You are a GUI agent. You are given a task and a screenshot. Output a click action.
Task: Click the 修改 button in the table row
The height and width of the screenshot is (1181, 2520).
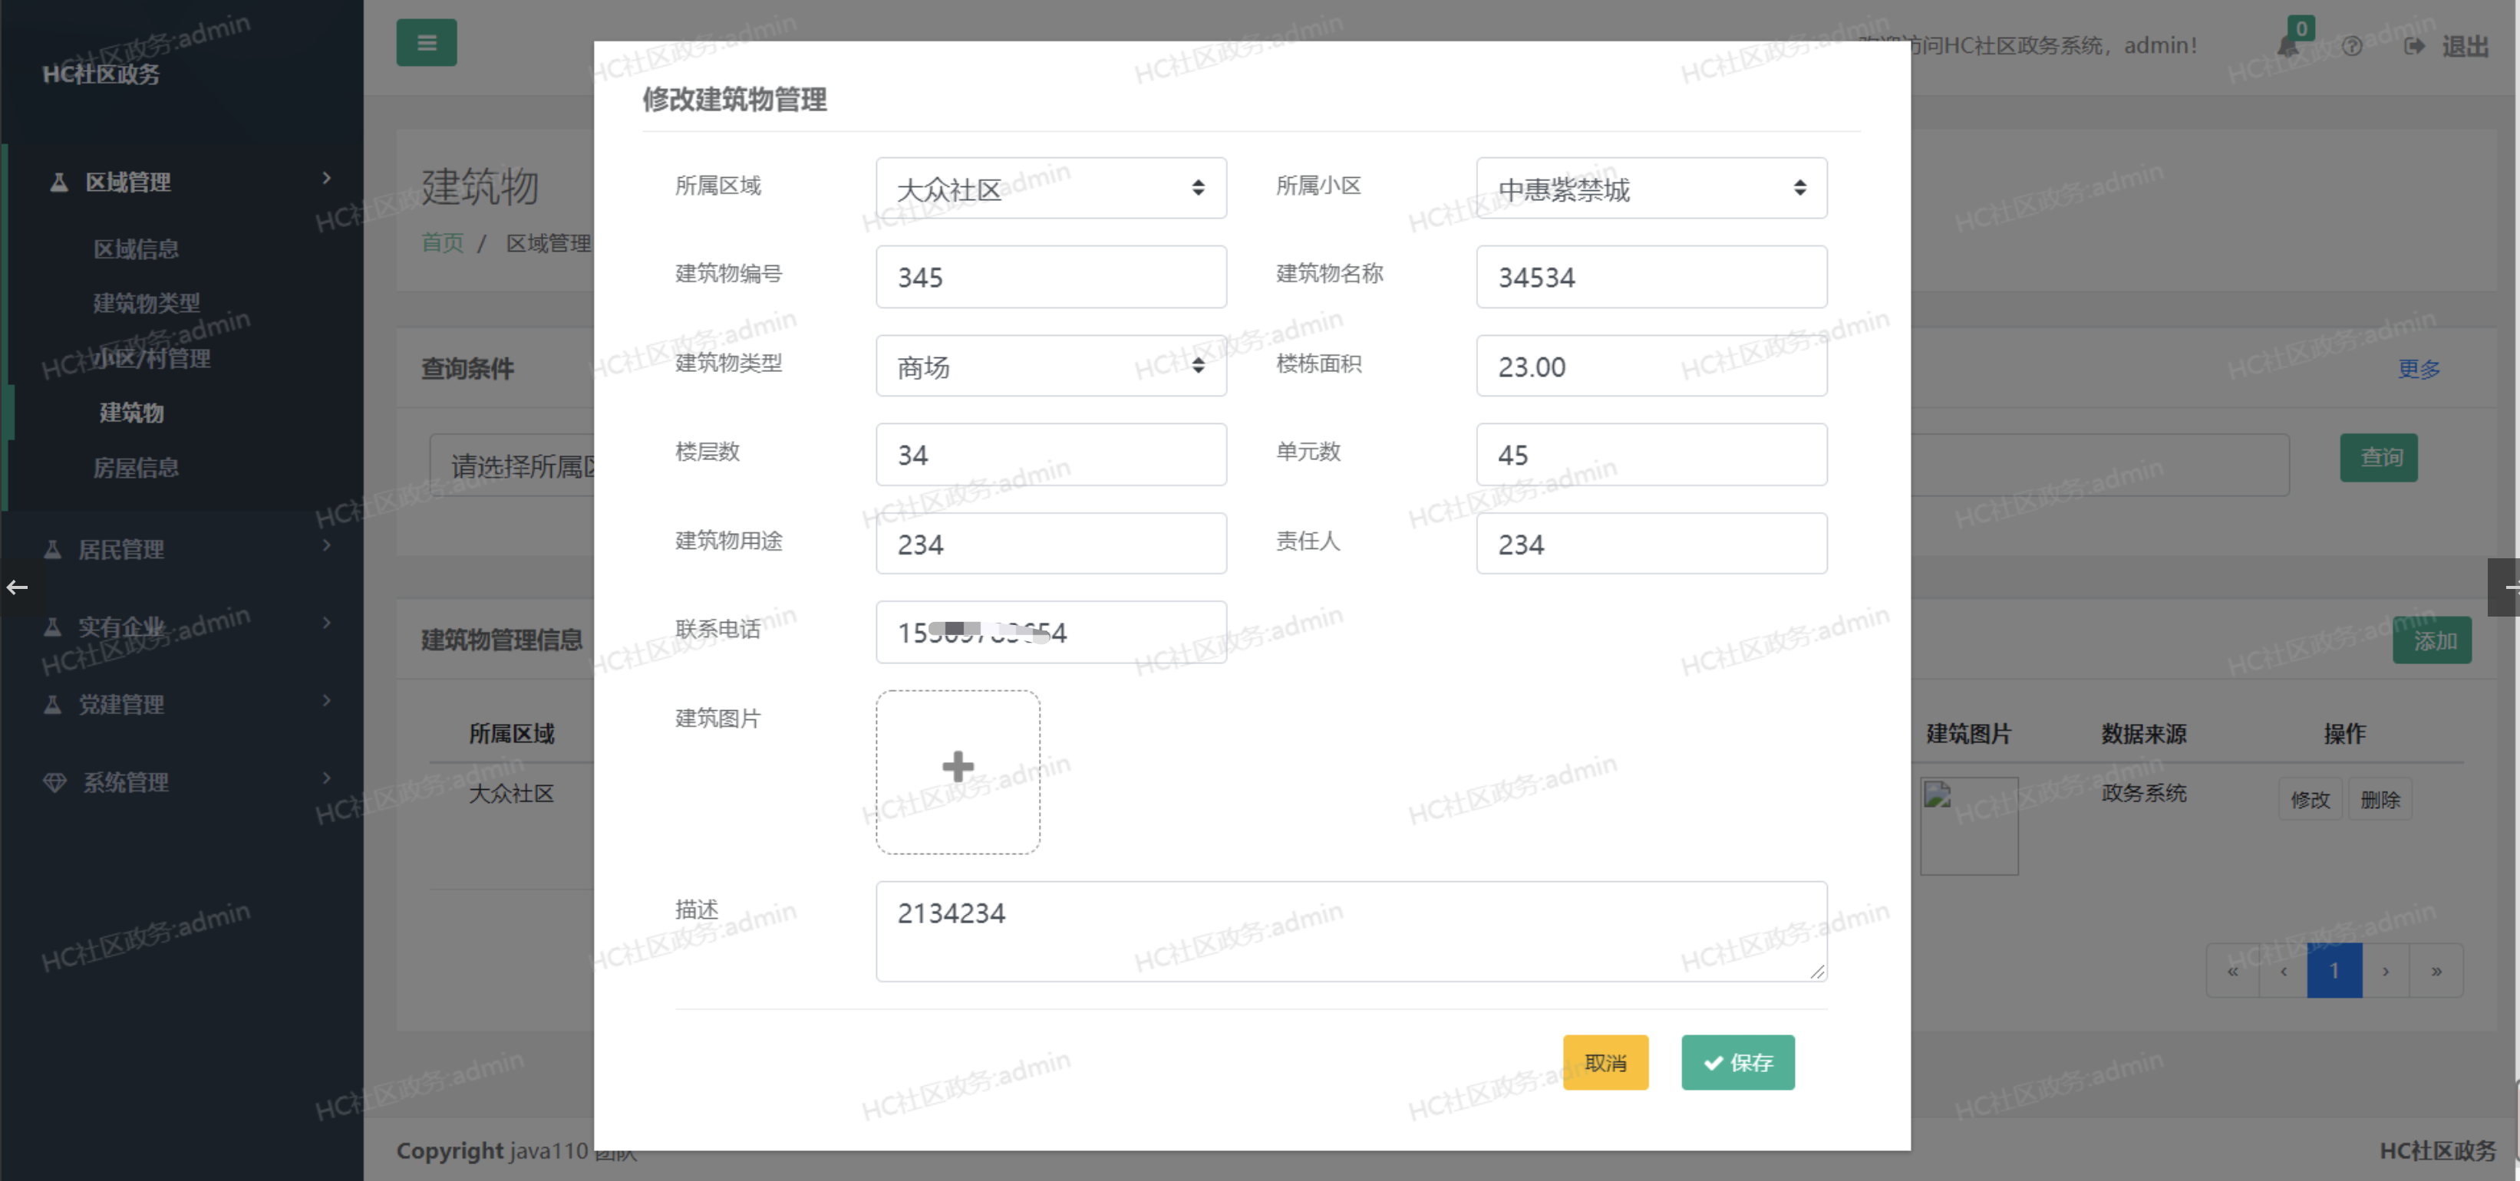point(2310,800)
